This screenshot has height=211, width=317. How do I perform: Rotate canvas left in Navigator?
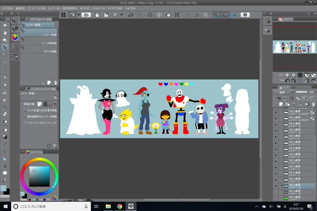coord(287,81)
